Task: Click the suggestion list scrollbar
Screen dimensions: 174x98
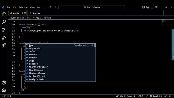Action: [95, 45]
